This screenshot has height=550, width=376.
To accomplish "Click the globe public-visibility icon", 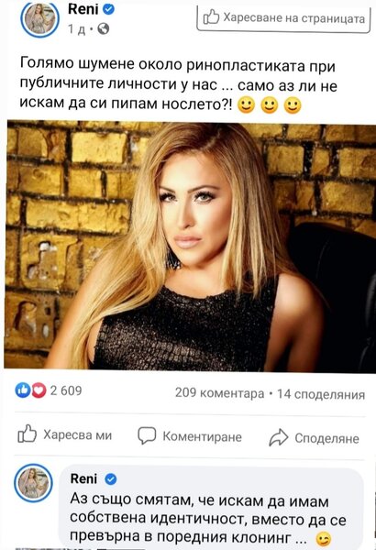I will 104,28.
